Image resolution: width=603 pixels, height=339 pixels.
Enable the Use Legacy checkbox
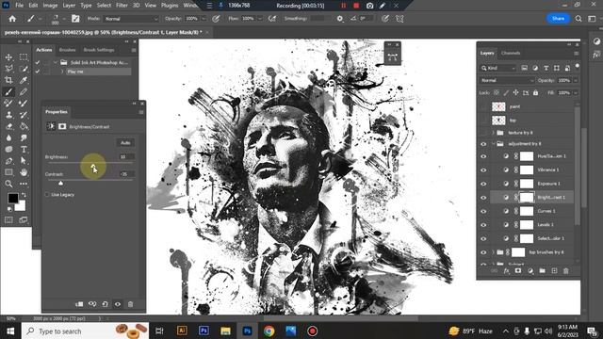pos(47,195)
